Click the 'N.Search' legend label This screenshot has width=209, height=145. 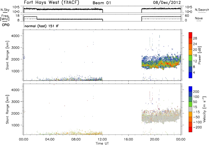point(202,10)
